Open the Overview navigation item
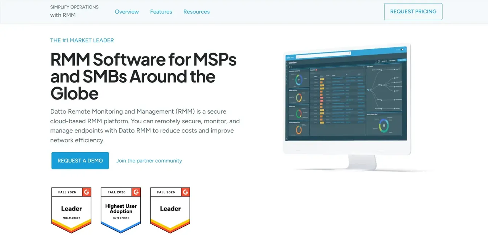Image resolution: width=488 pixels, height=235 pixels. coord(127,12)
